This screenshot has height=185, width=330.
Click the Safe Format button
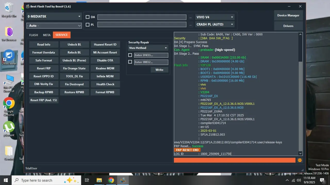44,60
